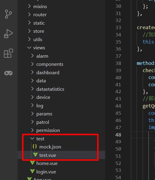Viewport: 155px width, 180px height.
Task: Collapse the test folder chevron
Action: 32,138
